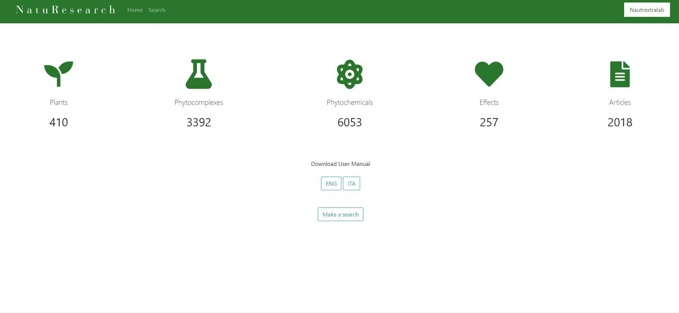679x313 pixels.
Task: Download the ITA user manual
Action: tap(352, 183)
